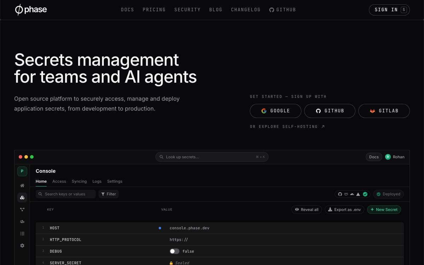The height and width of the screenshot is (265, 424).
Task: Open the GitHub nav link in header
Action: (x=283, y=10)
